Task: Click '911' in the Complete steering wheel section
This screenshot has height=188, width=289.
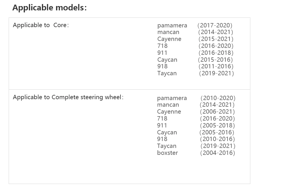Action: coord(162,125)
